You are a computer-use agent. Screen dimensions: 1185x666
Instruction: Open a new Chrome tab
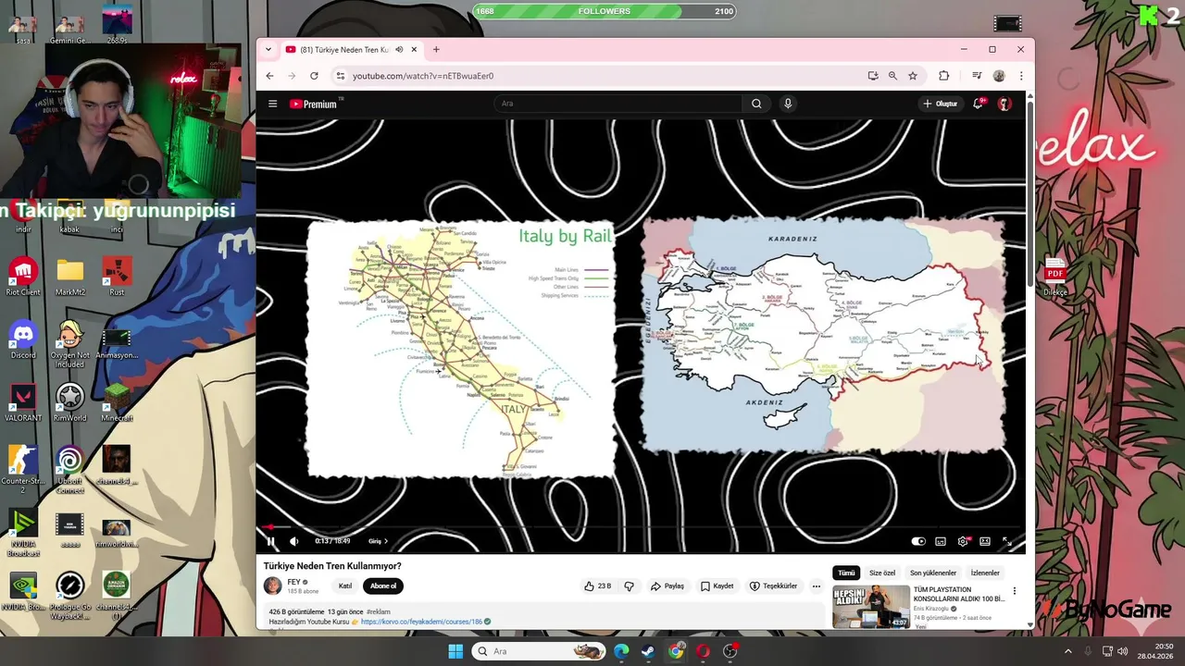point(436,49)
